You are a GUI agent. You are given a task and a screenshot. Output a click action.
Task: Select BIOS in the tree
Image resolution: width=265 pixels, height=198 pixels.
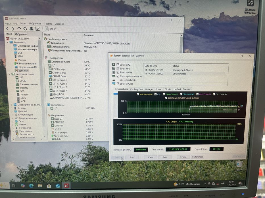pyautogui.click(x=22, y=98)
